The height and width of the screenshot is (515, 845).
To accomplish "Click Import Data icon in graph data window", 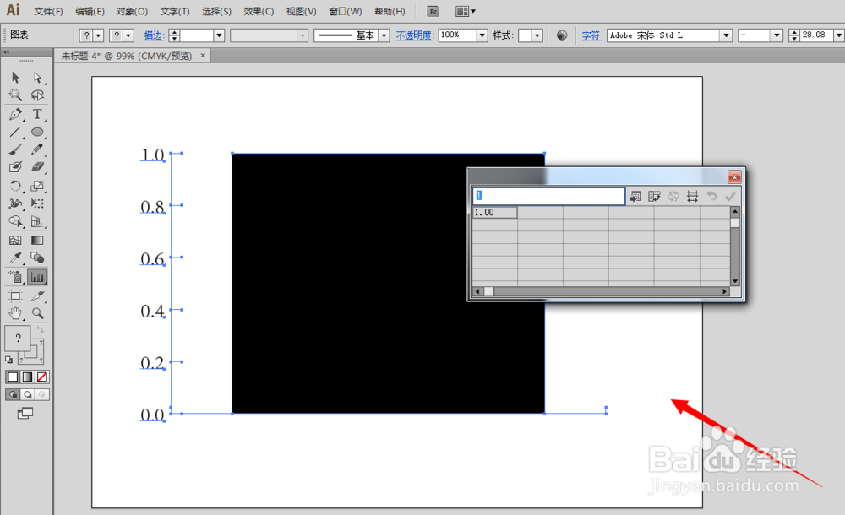I will [635, 197].
